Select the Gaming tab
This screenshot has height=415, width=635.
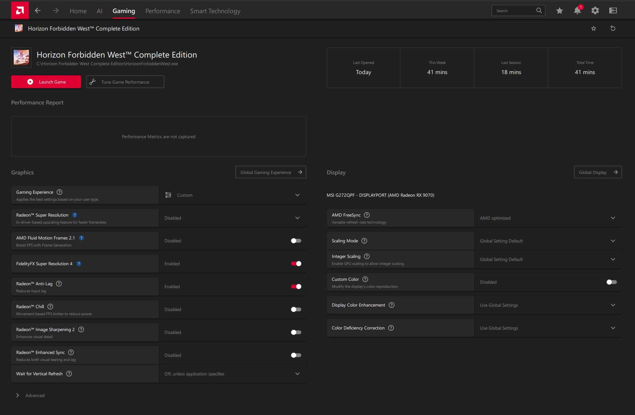124,11
